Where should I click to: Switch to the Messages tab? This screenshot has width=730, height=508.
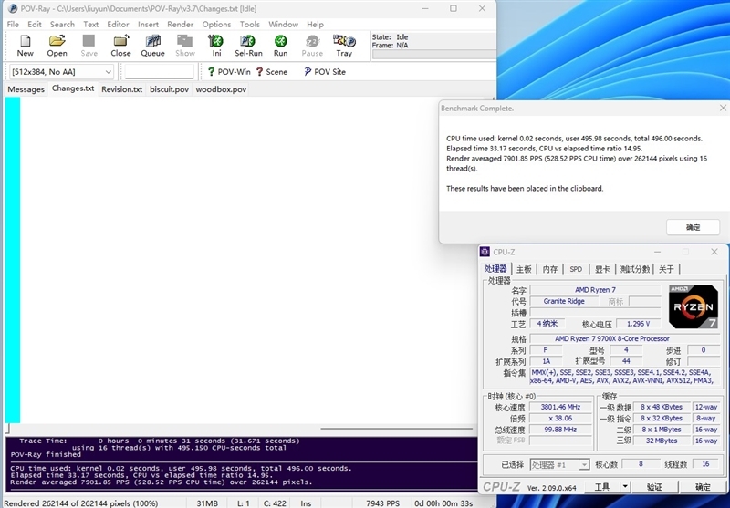26,89
